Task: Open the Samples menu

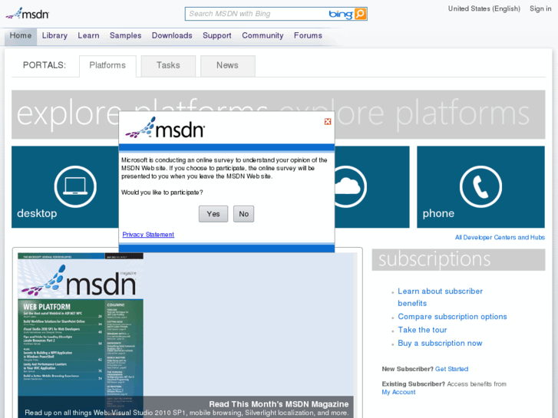Action: coord(126,35)
